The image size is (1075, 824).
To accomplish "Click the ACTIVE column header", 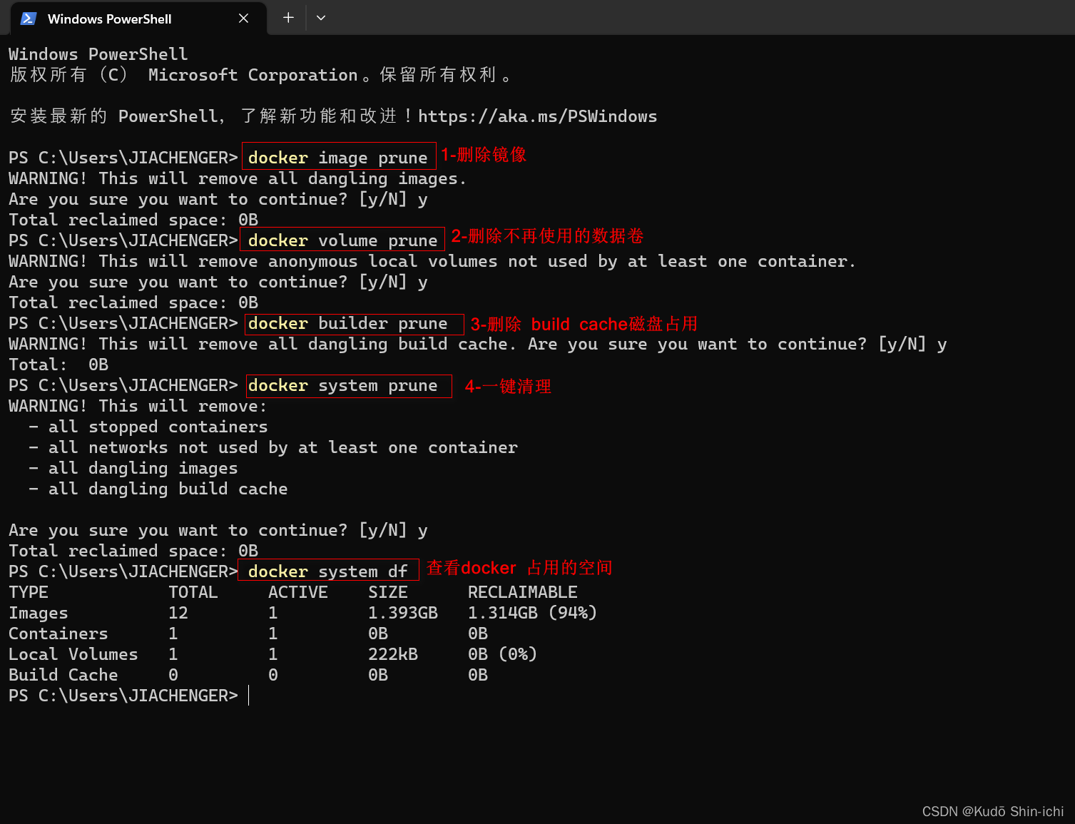I will [x=298, y=592].
